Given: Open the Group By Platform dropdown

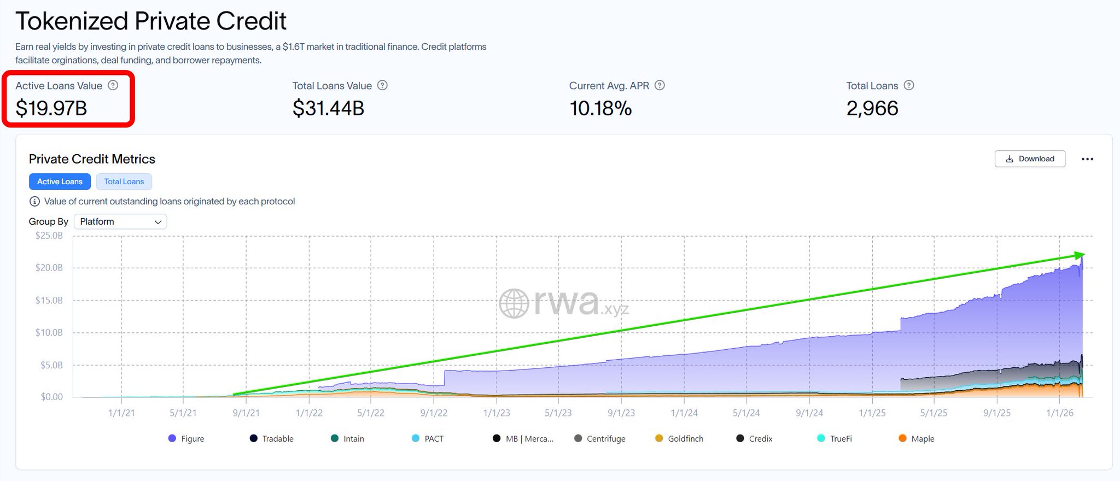Looking at the screenshot, I should pos(120,221).
